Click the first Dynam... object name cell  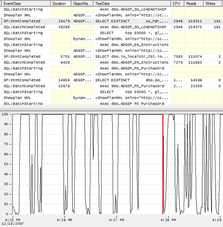(x=82, y=39)
